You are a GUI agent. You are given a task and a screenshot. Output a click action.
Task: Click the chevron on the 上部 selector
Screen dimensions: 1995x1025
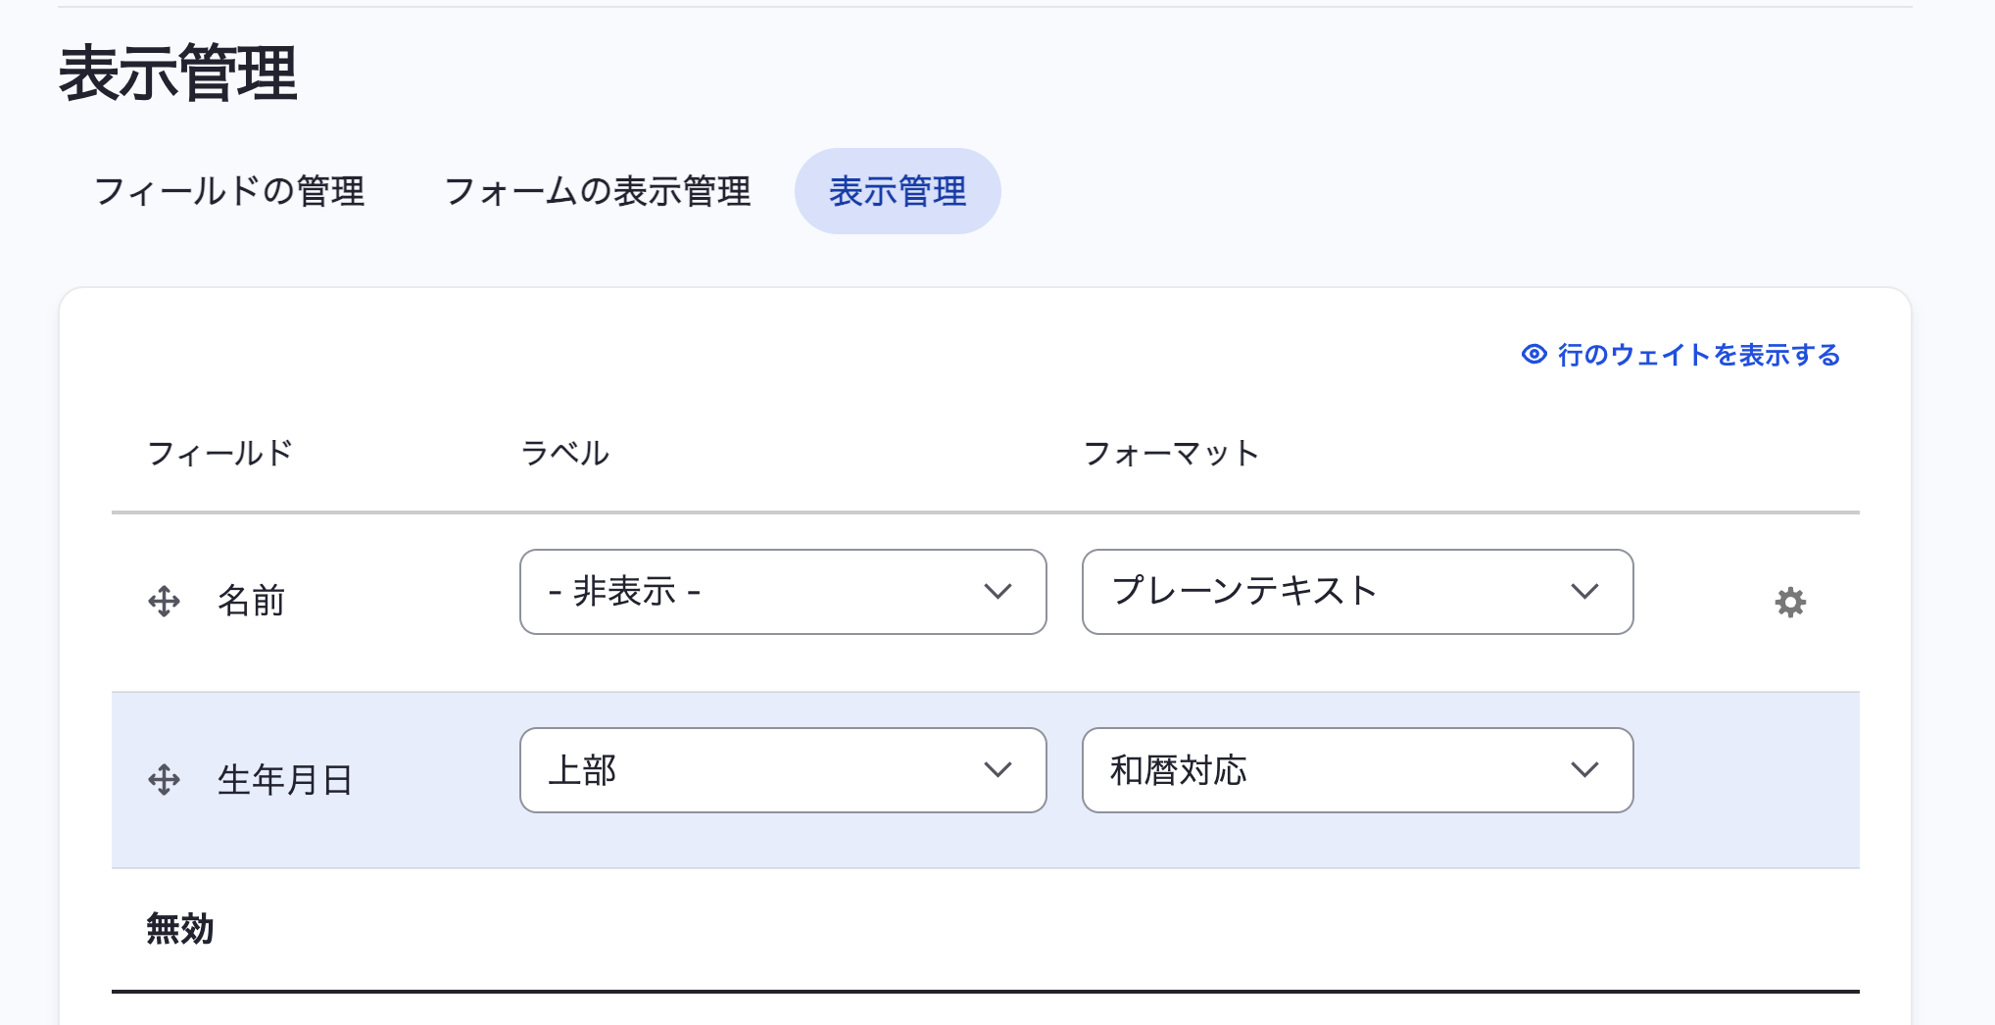click(x=998, y=770)
